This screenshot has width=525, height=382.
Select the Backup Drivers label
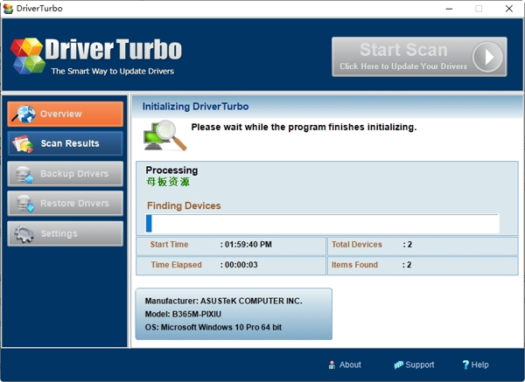(x=74, y=174)
